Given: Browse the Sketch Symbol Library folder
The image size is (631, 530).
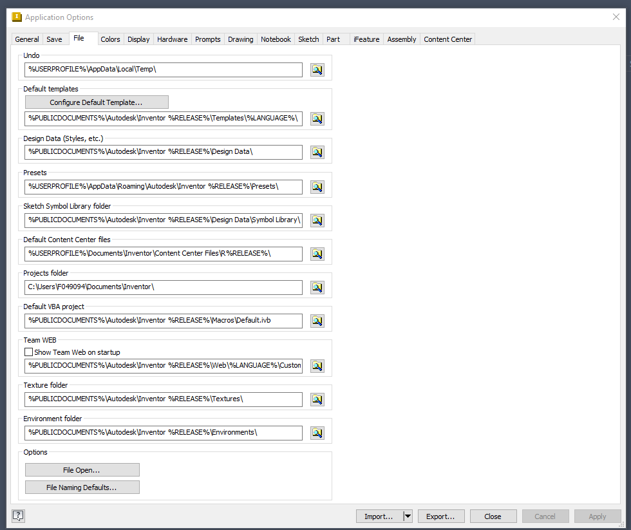Looking at the screenshot, I should pos(317,220).
